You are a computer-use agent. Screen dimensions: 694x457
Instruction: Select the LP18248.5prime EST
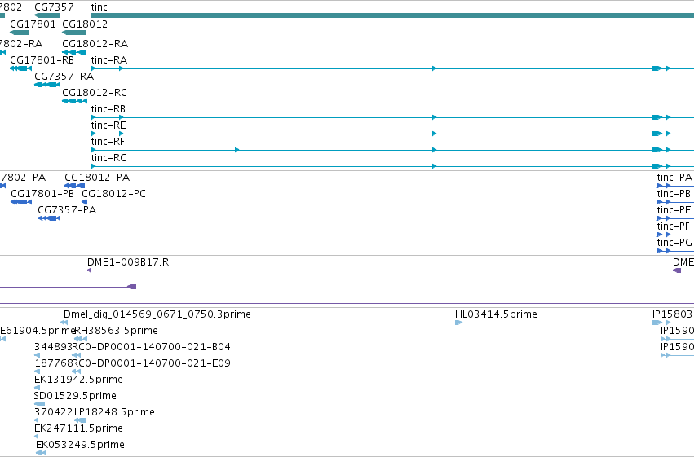80,420
